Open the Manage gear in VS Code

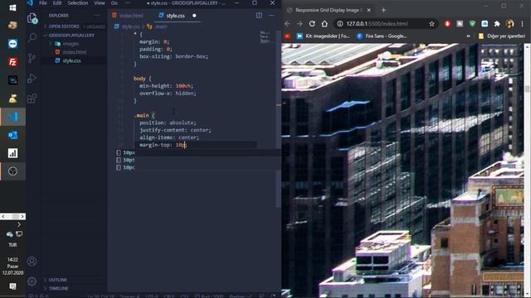coord(32,281)
